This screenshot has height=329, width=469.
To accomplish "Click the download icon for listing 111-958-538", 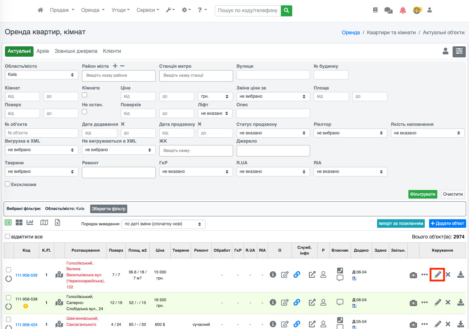I will click(460, 302).
